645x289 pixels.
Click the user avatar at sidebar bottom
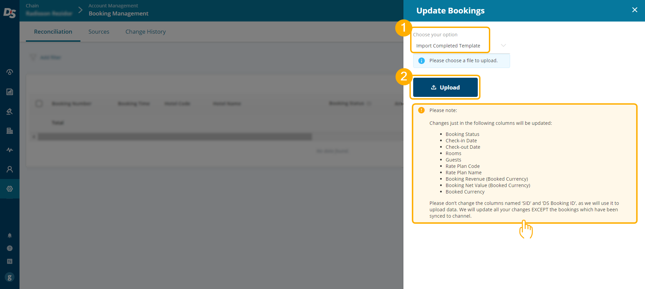point(10,277)
